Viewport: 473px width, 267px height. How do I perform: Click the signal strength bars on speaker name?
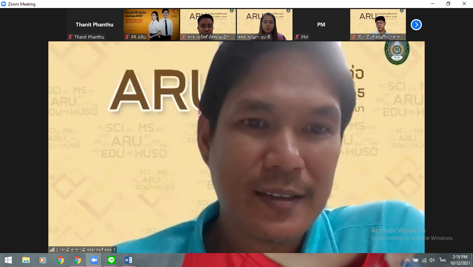click(52, 250)
